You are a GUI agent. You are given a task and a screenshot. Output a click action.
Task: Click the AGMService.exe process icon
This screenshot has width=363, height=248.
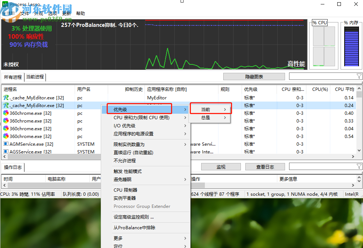click(6, 144)
